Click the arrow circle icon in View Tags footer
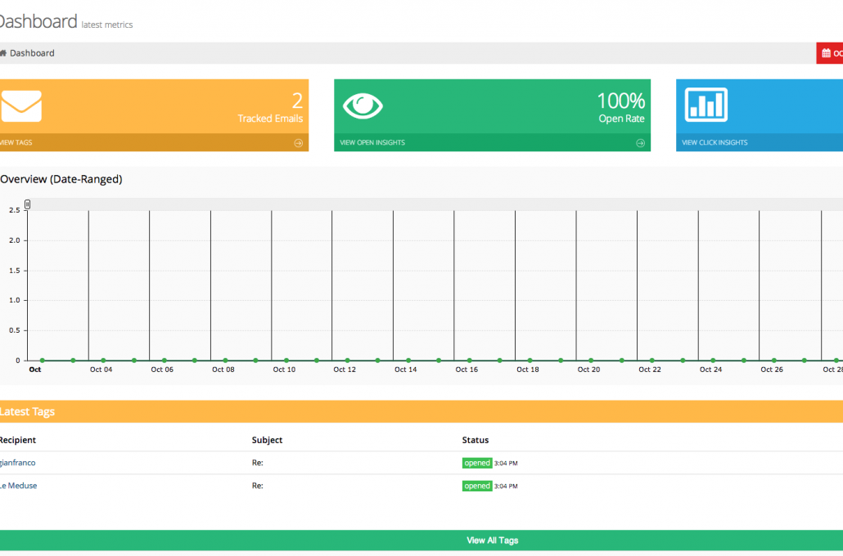This screenshot has height=556, width=843. [299, 143]
